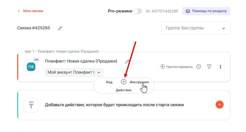This screenshot has width=246, height=132.
Task: Click the pencil icon beside Связка #425295
Action: [60, 28]
